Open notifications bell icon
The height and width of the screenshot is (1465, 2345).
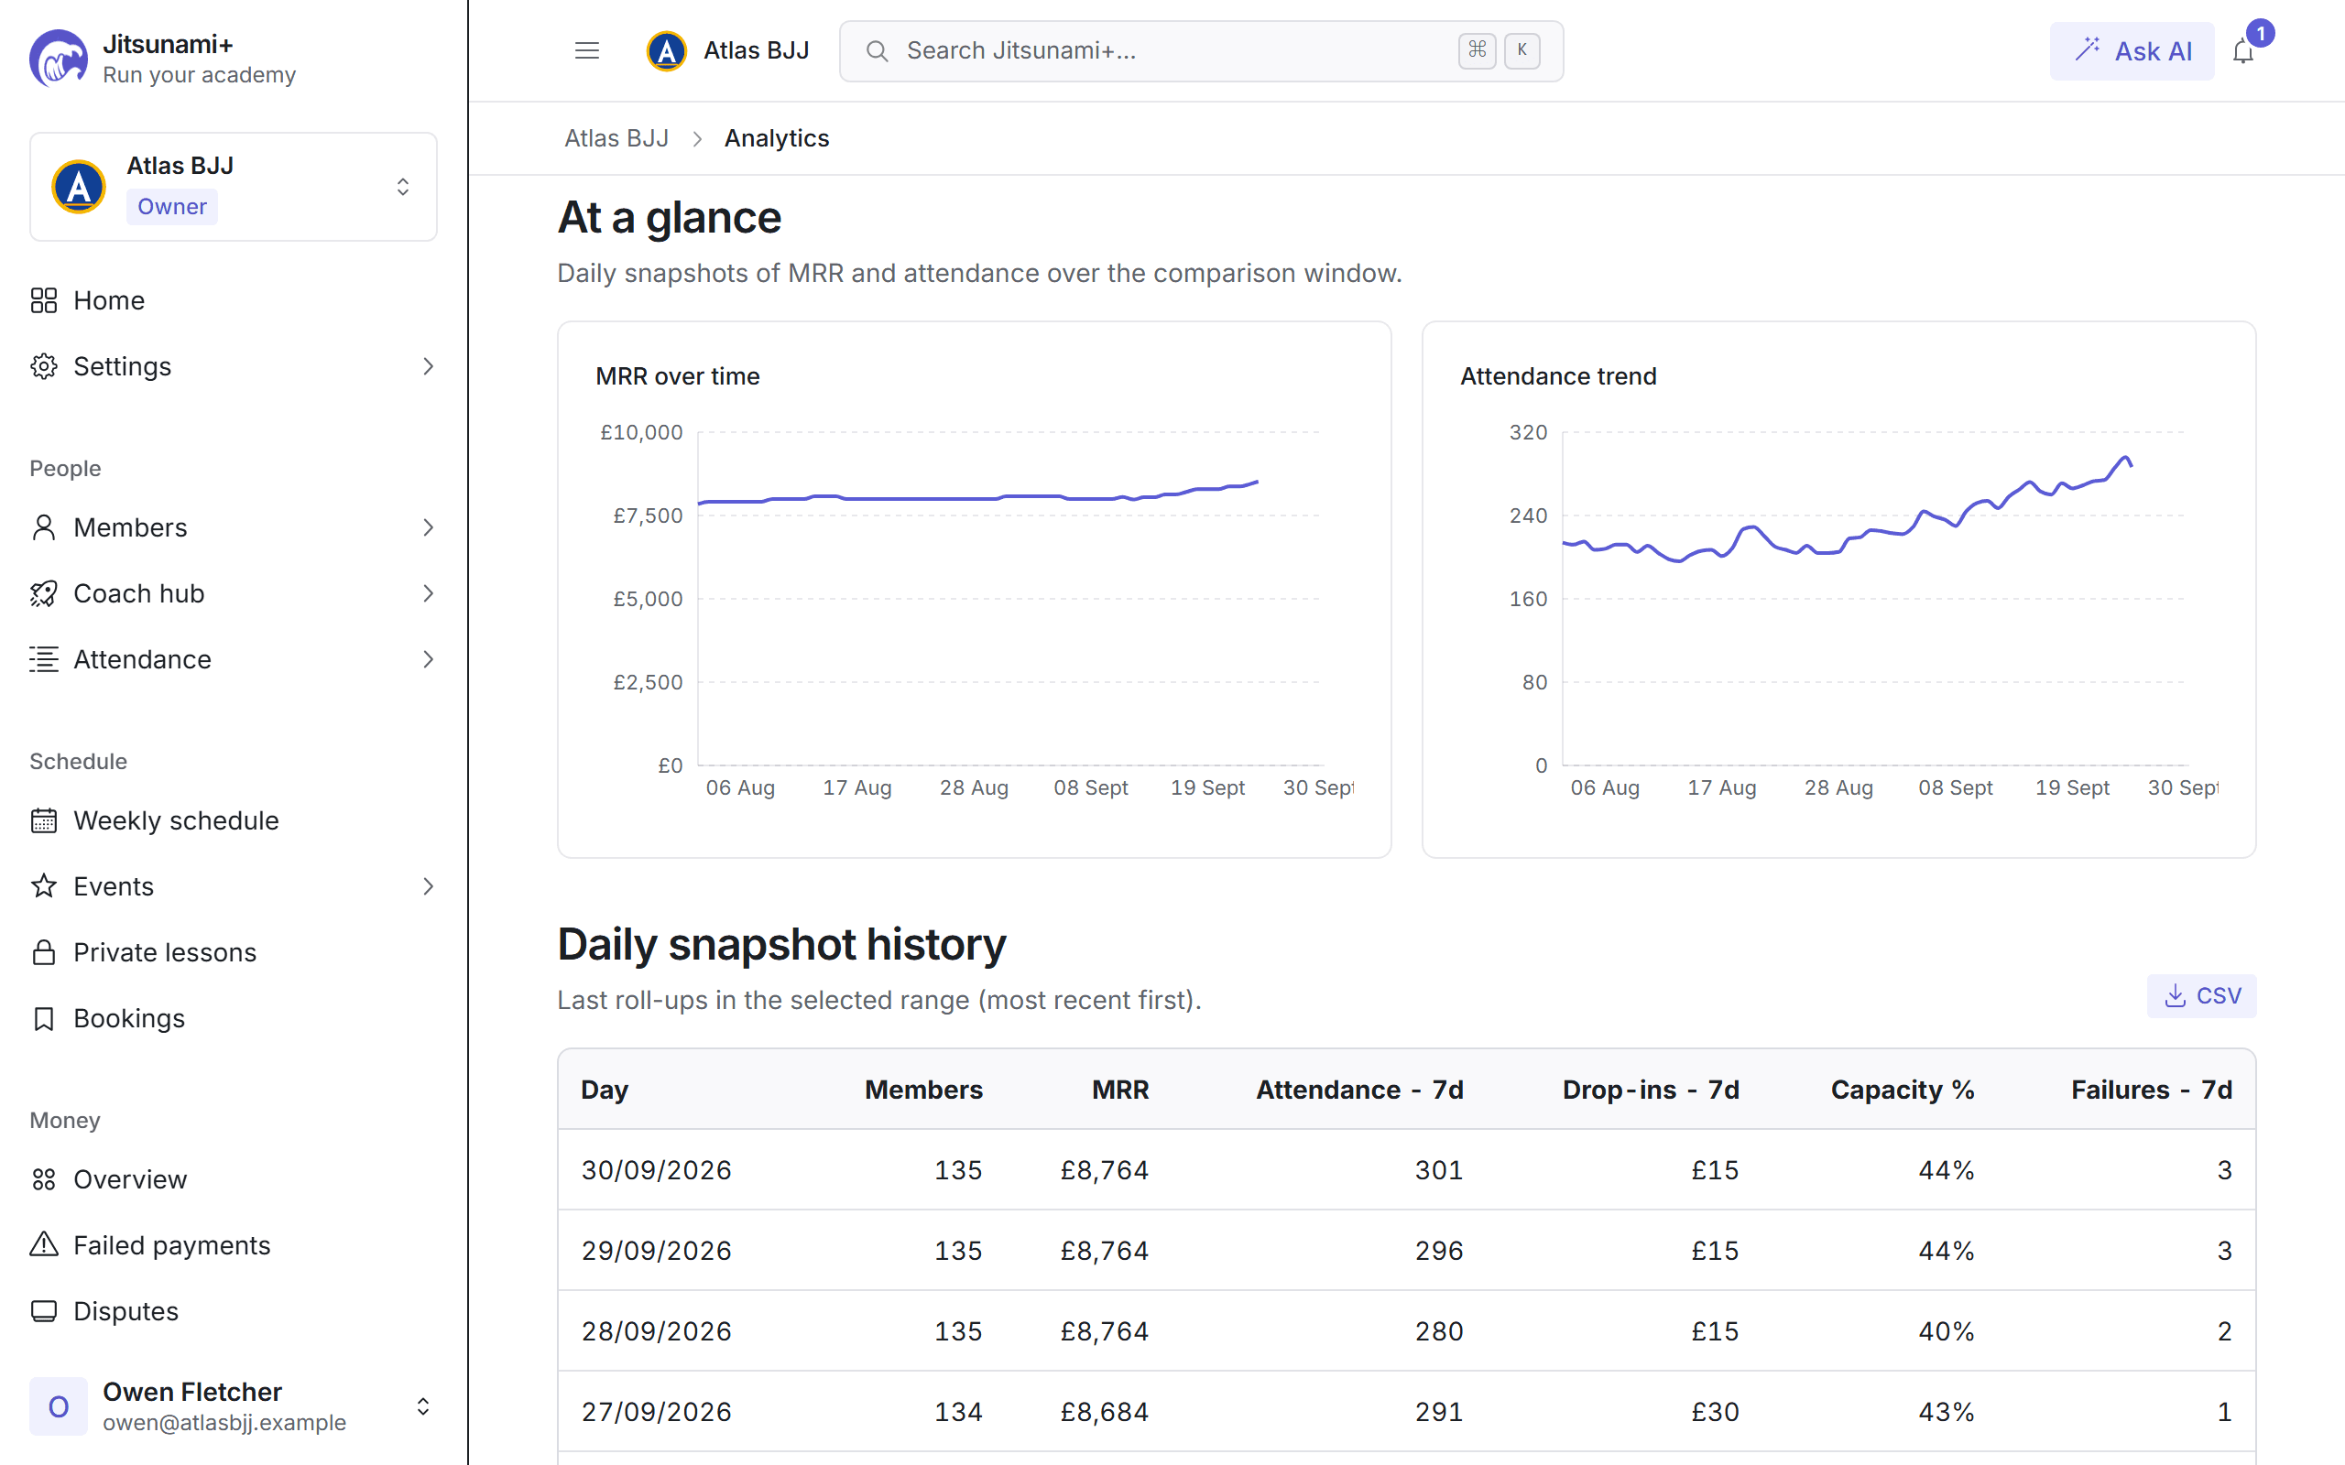click(2243, 51)
